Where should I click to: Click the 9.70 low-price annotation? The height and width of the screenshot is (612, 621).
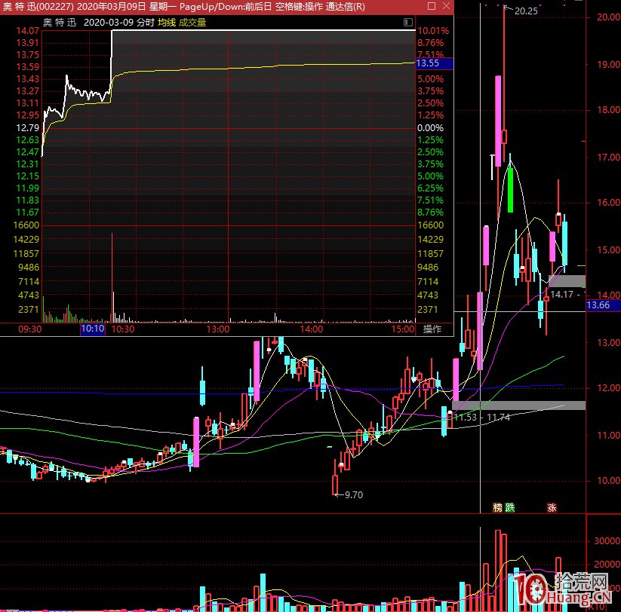coord(354,495)
